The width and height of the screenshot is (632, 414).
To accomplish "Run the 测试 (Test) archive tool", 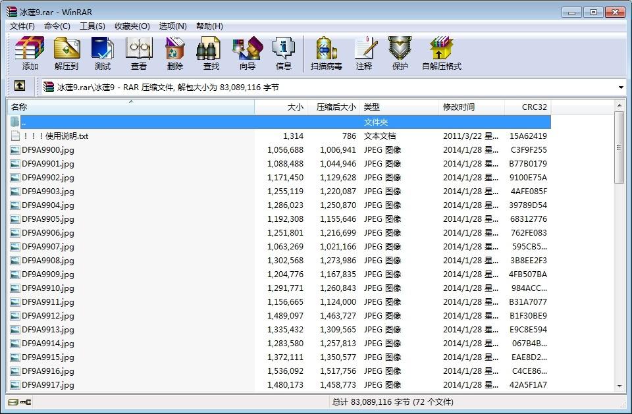I will point(102,53).
